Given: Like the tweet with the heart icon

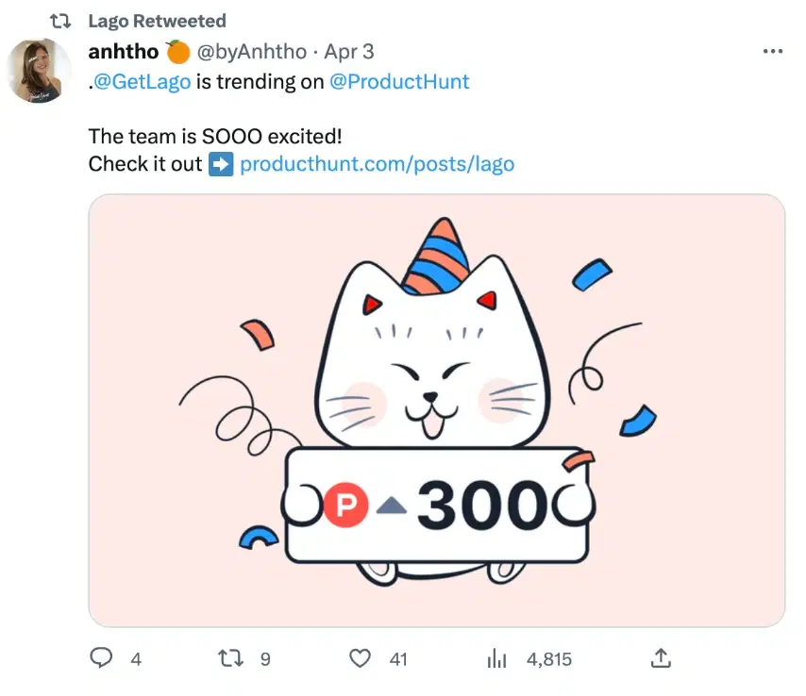Looking at the screenshot, I should coord(360,658).
